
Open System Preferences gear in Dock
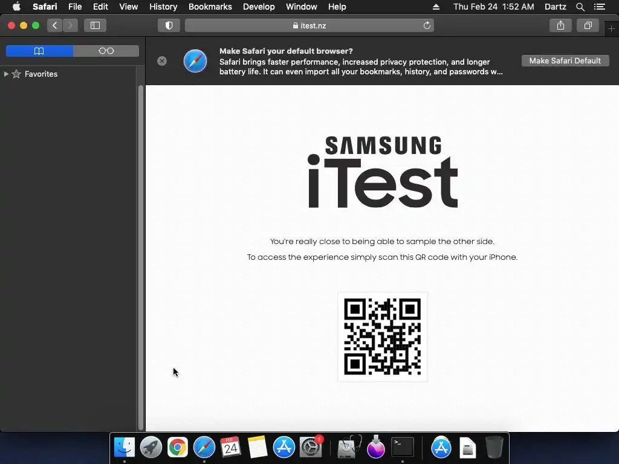click(x=311, y=448)
